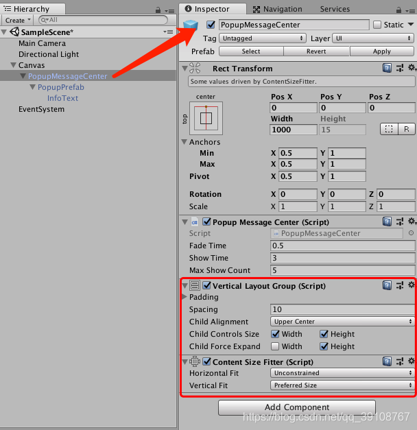Open Content Size Fitter preset icon
The image size is (417, 430).
pyautogui.click(x=400, y=361)
